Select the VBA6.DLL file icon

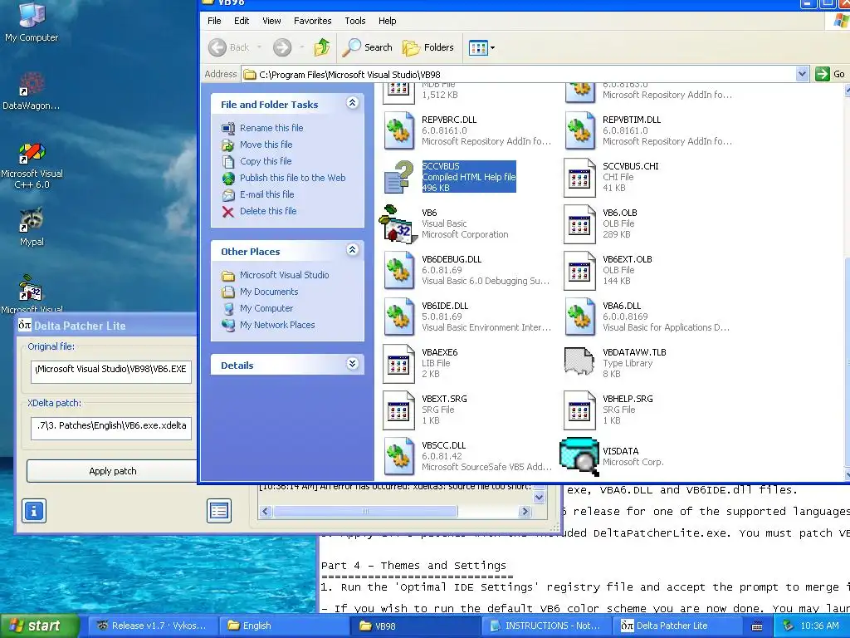pos(580,317)
